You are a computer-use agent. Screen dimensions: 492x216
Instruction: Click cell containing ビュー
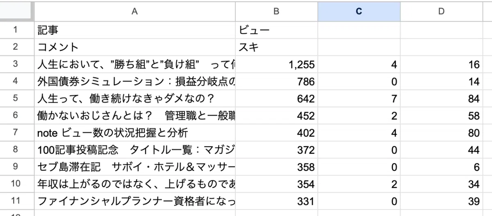[276, 30]
